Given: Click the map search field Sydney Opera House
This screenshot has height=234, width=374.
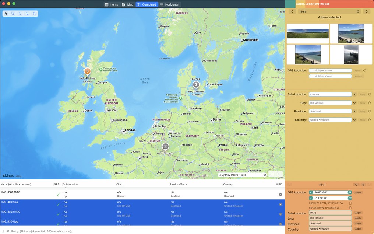Looking at the screenshot, I should point(242,175).
